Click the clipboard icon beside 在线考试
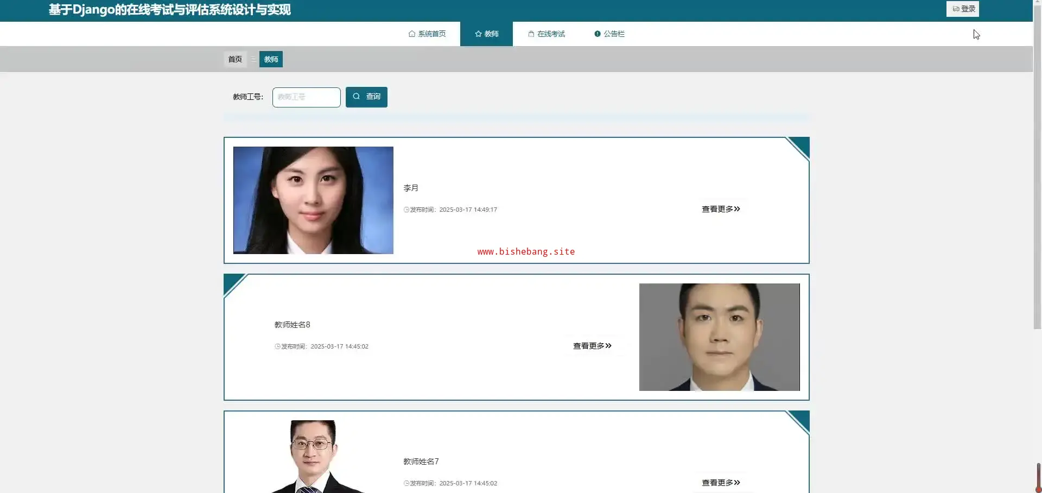This screenshot has height=493, width=1042. point(531,34)
